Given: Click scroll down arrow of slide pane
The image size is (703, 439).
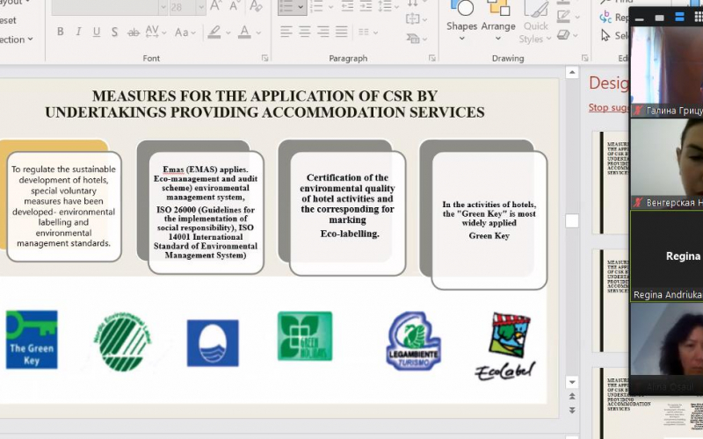Looking at the screenshot, I should pos(572,382).
